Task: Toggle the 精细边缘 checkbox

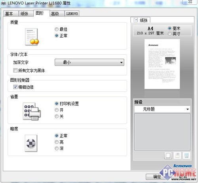Action: [x=15, y=87]
